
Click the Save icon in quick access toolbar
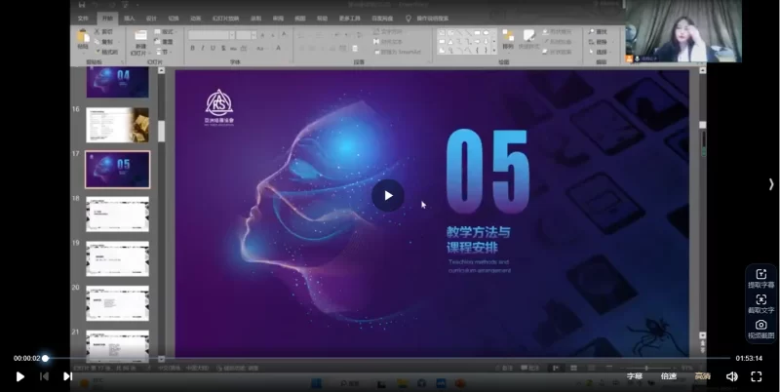[x=81, y=5]
